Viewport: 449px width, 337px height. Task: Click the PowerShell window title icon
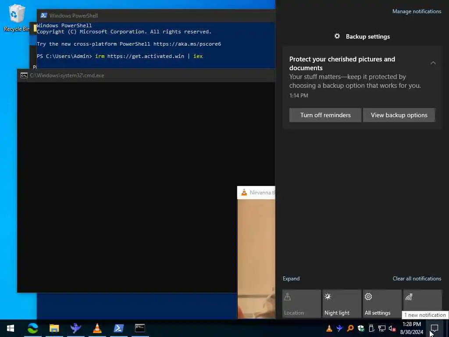point(43,15)
